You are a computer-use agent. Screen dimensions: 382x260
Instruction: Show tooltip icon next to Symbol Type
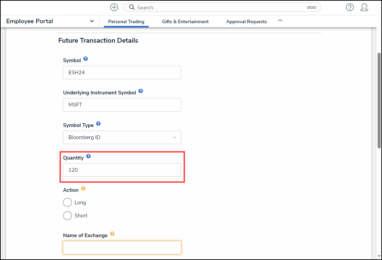99,124
